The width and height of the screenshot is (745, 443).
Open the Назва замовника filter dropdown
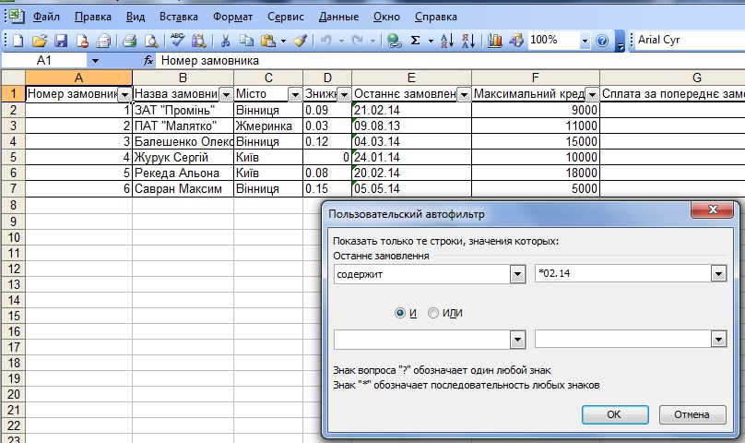click(x=227, y=95)
